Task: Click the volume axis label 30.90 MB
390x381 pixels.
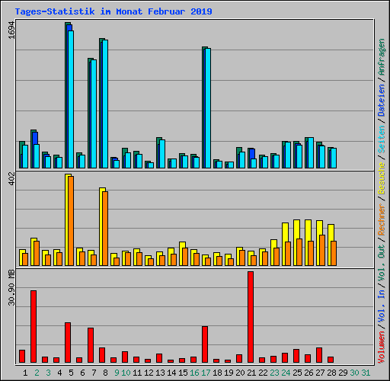Action: pos(11,287)
